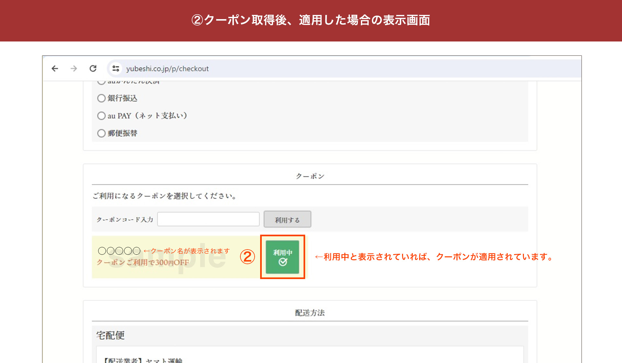Click the 配送方法 section heading
622x363 pixels.
[x=310, y=313]
